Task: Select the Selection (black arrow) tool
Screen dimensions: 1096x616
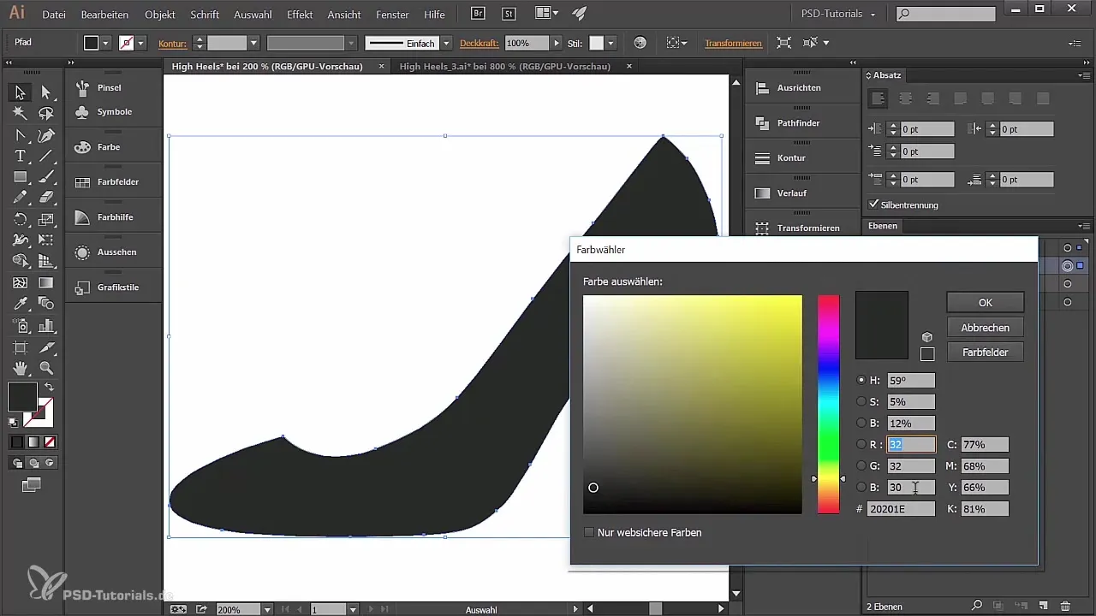Action: 20,92
